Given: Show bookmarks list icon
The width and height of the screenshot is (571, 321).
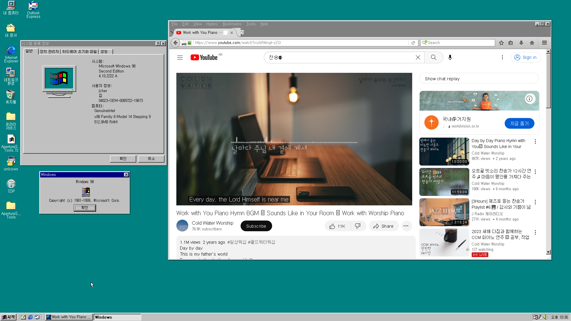Looking at the screenshot, I should click(x=511, y=43).
